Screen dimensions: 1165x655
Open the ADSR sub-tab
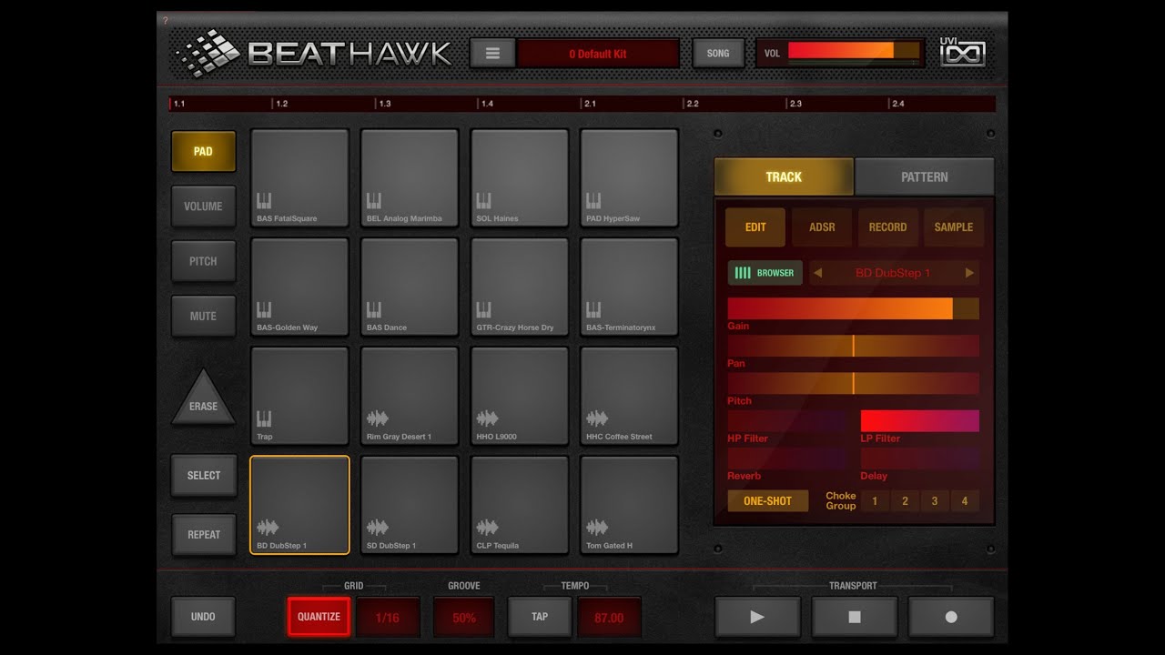[x=822, y=227]
